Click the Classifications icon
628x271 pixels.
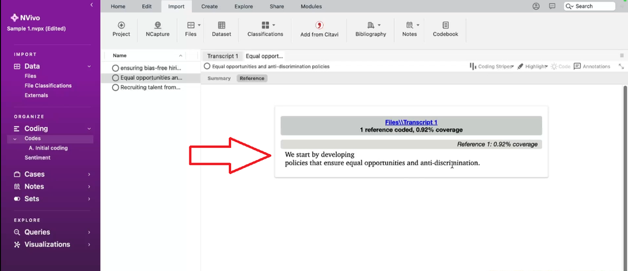click(x=265, y=25)
